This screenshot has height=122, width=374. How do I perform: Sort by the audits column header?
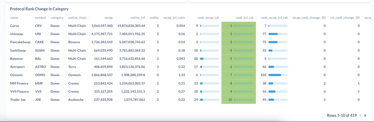pos(154,18)
